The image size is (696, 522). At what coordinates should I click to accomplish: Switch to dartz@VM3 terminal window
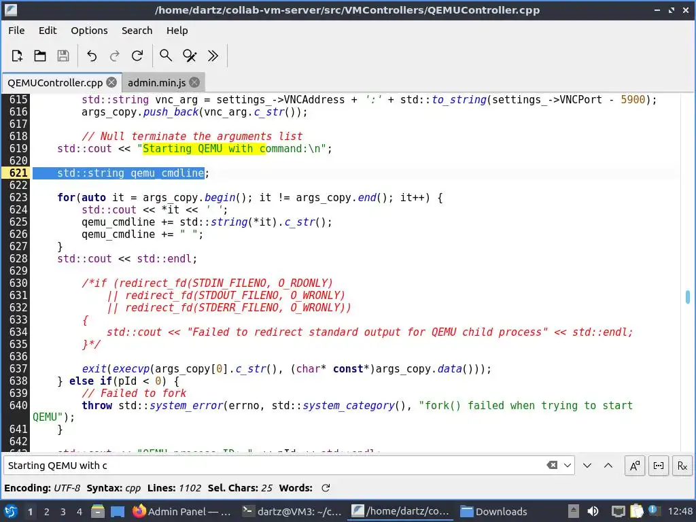tap(292, 512)
